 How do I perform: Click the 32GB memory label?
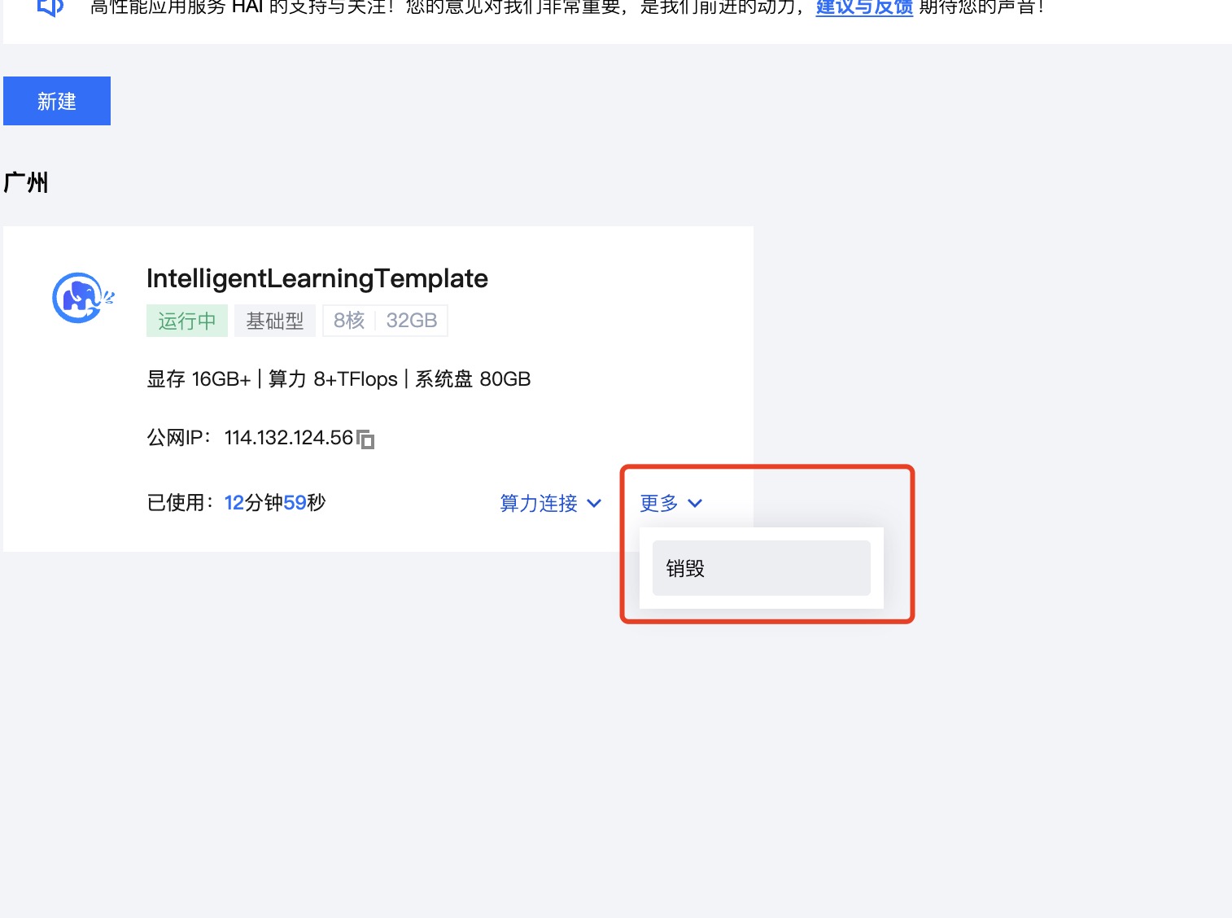click(412, 321)
